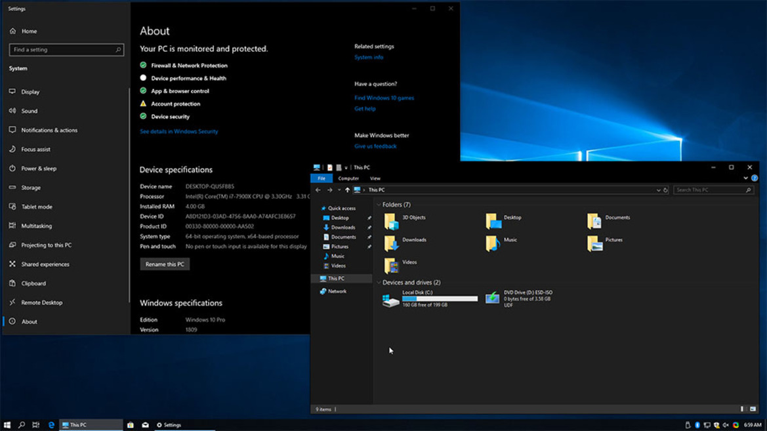Select Quick access in navigation pane
This screenshot has height=431, width=767.
[x=338, y=208]
